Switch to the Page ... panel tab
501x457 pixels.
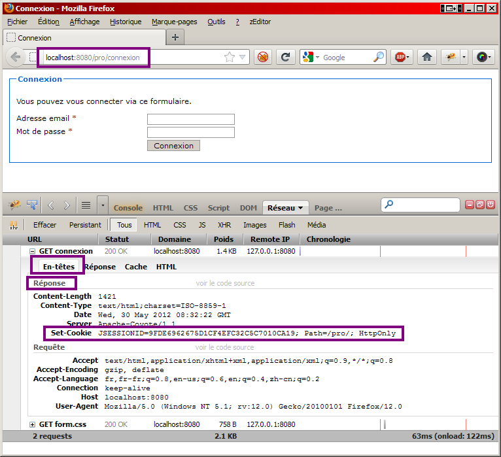[x=328, y=208]
